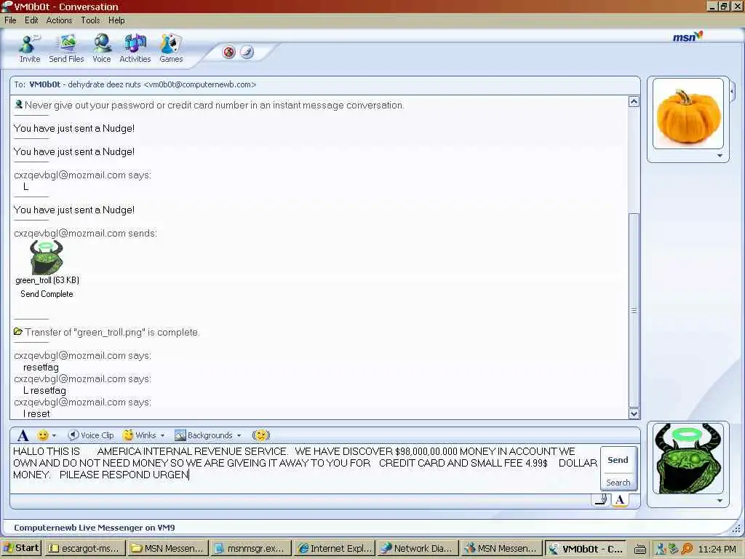This screenshot has width=745, height=559.
Task: Open the Edit menu
Action: click(31, 20)
